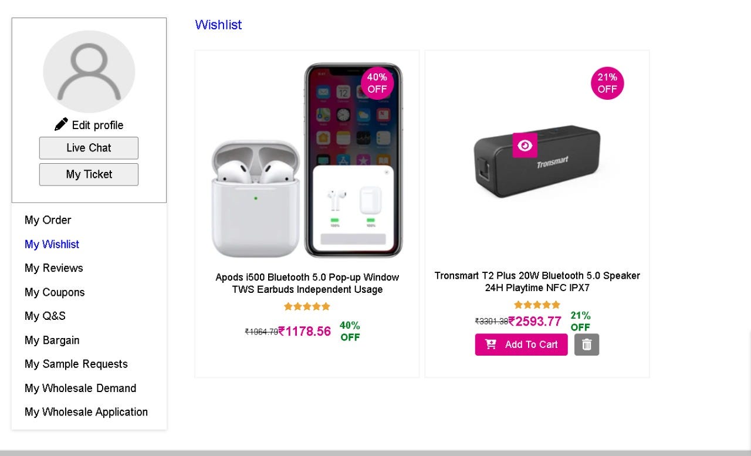
Task: Open Tronsmart T2 Plus speaker title link
Action: click(537, 282)
